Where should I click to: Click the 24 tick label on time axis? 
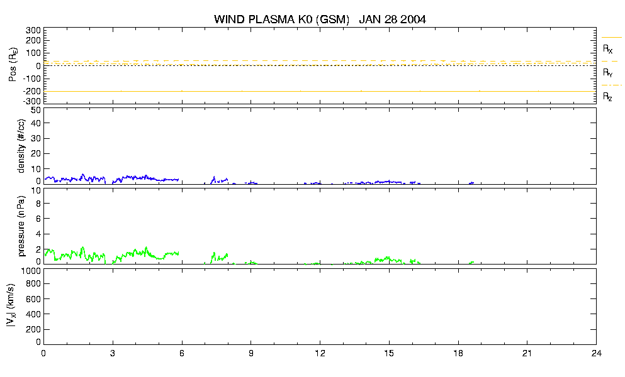point(596,353)
